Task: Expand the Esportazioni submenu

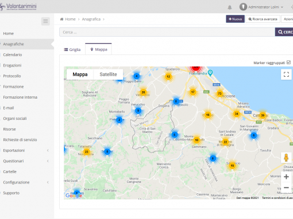Action: point(48,150)
